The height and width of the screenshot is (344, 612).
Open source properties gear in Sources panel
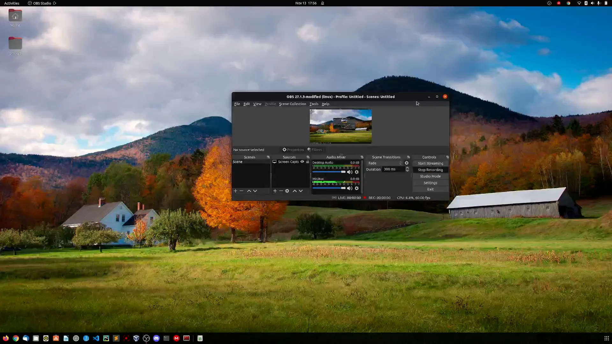(287, 191)
